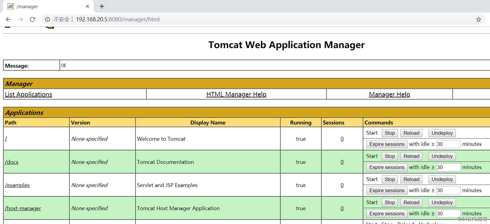The width and height of the screenshot is (490, 224).
Task: Edit idle minutes field for / application
Action: tap(448, 144)
